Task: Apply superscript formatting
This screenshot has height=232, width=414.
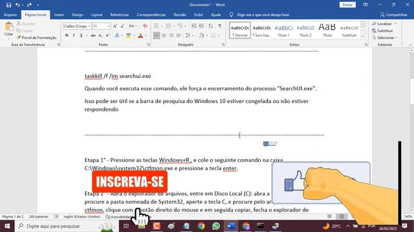Action: [107, 35]
